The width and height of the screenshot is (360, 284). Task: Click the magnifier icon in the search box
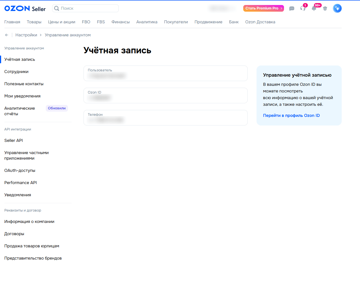pyautogui.click(x=57, y=8)
